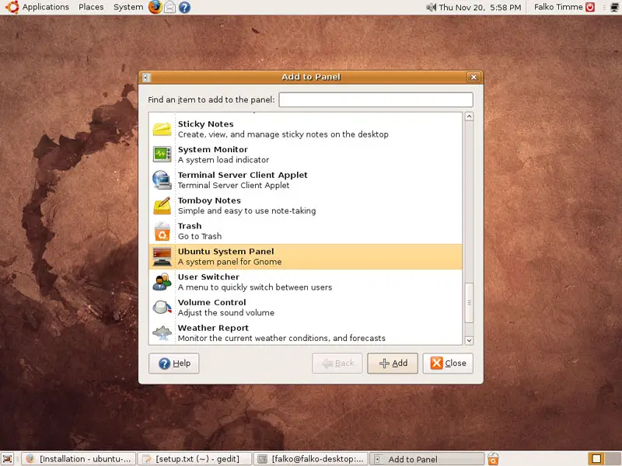Pick the User Switcher icon

(x=162, y=282)
